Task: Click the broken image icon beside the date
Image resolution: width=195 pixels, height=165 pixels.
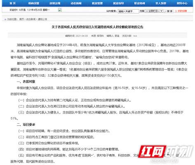Action: 60,10
